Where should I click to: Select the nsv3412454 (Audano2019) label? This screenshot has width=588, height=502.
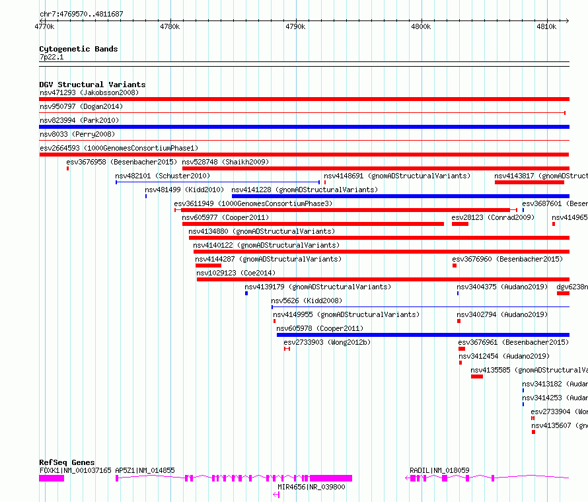click(504, 356)
